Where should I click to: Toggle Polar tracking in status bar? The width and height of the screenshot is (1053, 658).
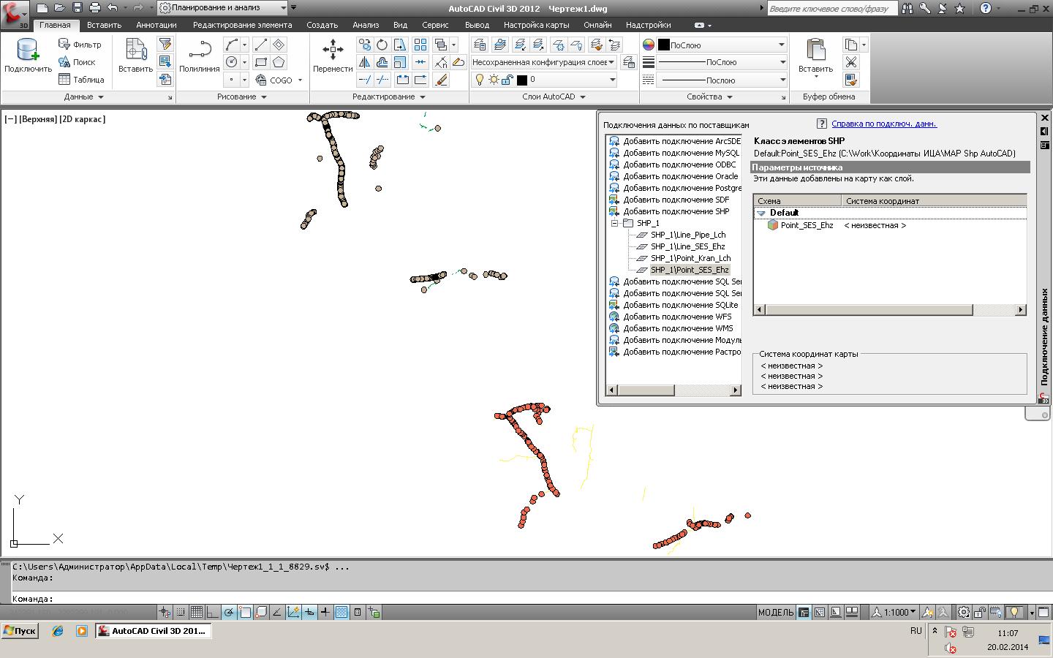pos(229,613)
